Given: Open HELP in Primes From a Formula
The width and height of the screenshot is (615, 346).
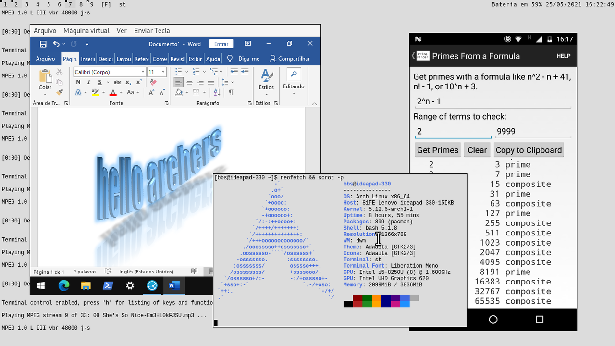Looking at the screenshot, I should (x=564, y=56).
